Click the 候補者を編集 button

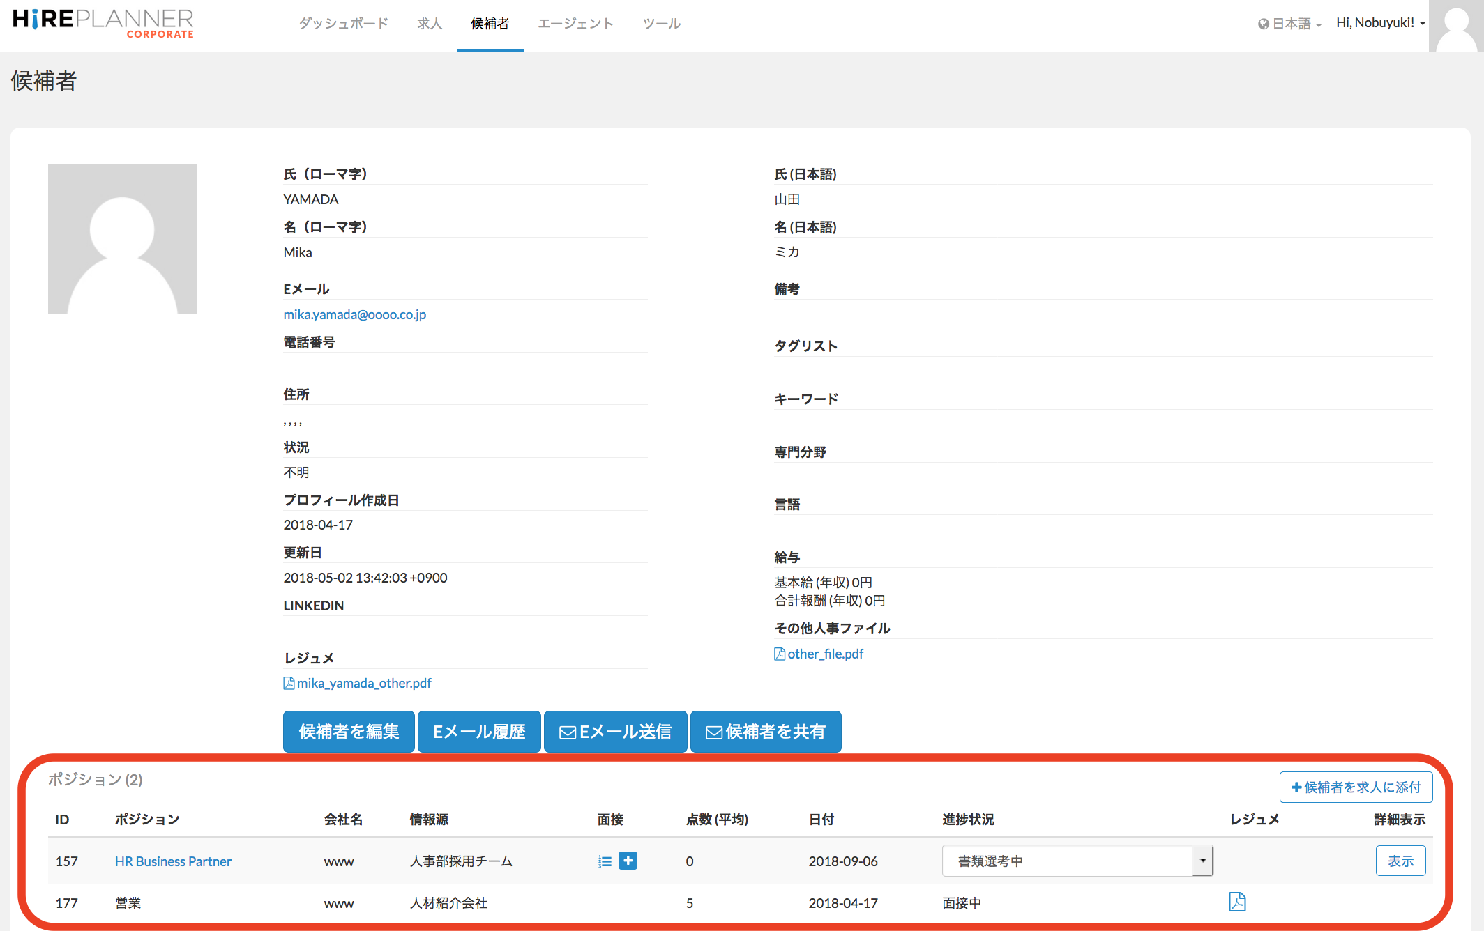(349, 732)
